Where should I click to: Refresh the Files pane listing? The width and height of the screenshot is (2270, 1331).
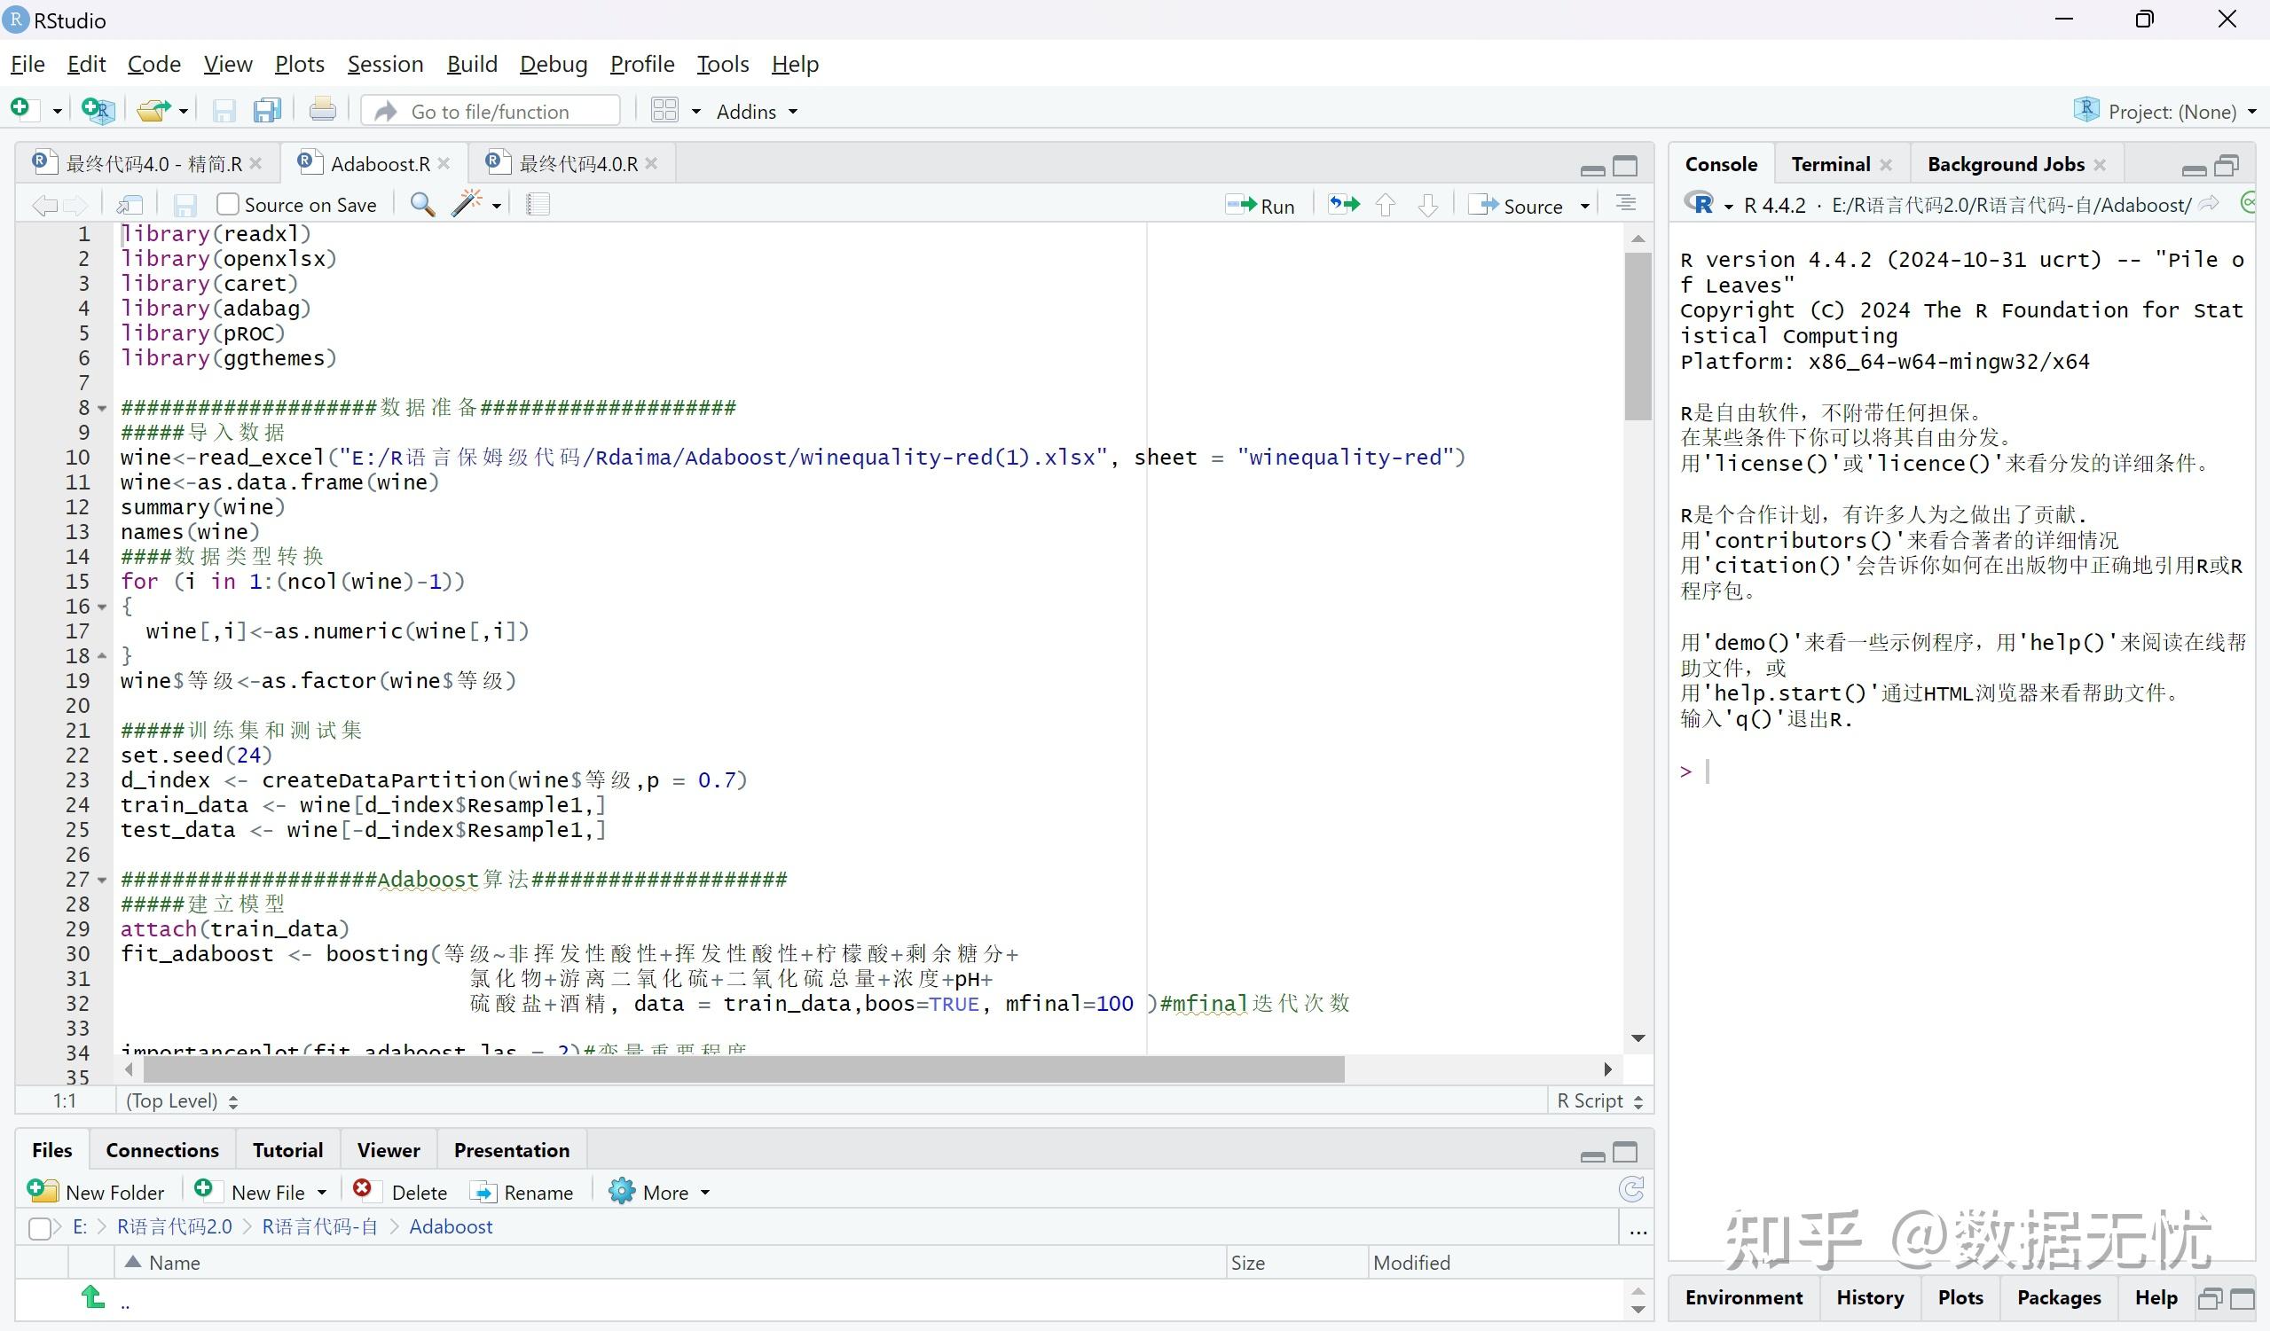click(x=1630, y=1191)
